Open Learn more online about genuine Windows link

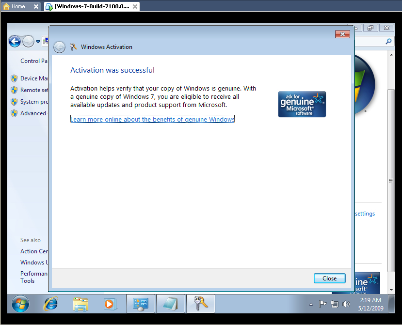coord(153,119)
